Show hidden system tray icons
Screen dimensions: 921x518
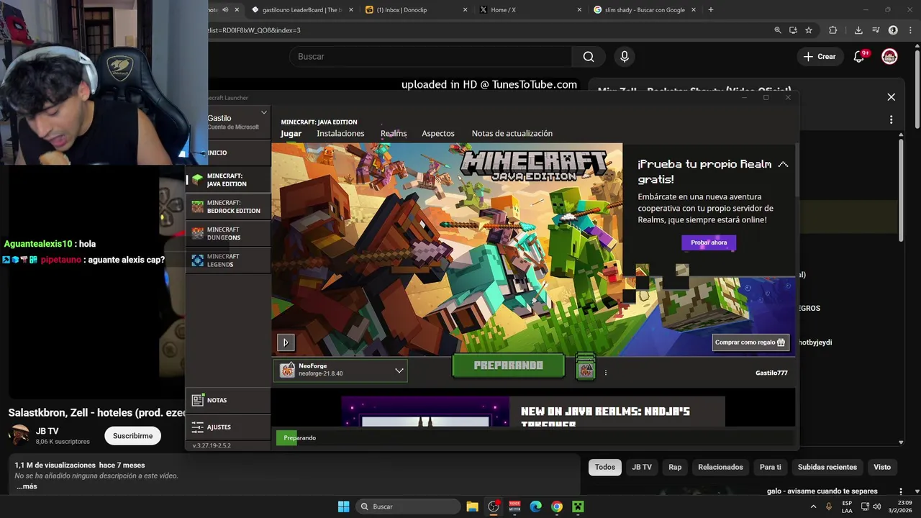814,506
